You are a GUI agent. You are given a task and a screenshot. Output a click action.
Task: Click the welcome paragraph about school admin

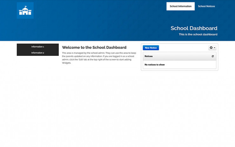pyautogui.click(x=99, y=58)
